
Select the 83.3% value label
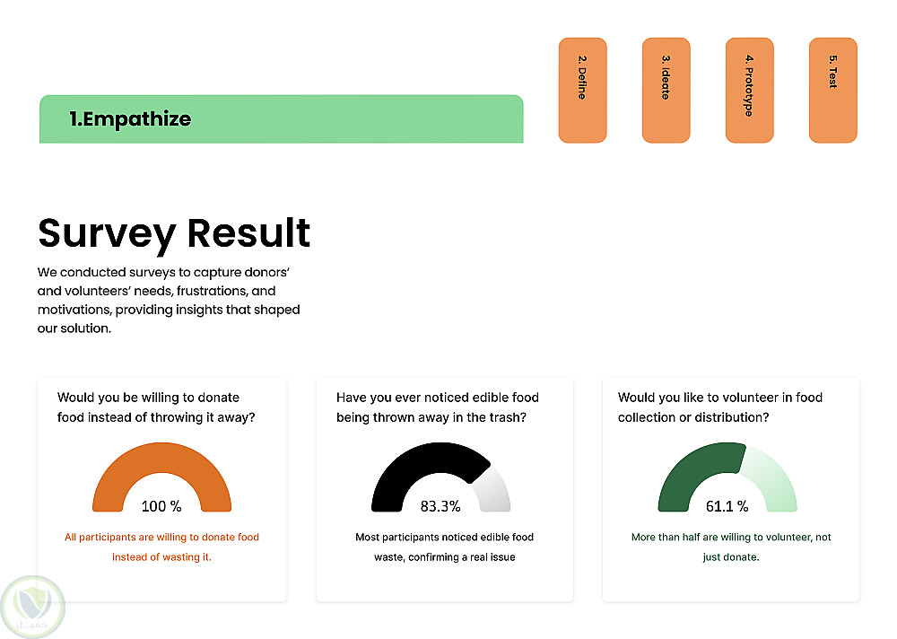[440, 506]
